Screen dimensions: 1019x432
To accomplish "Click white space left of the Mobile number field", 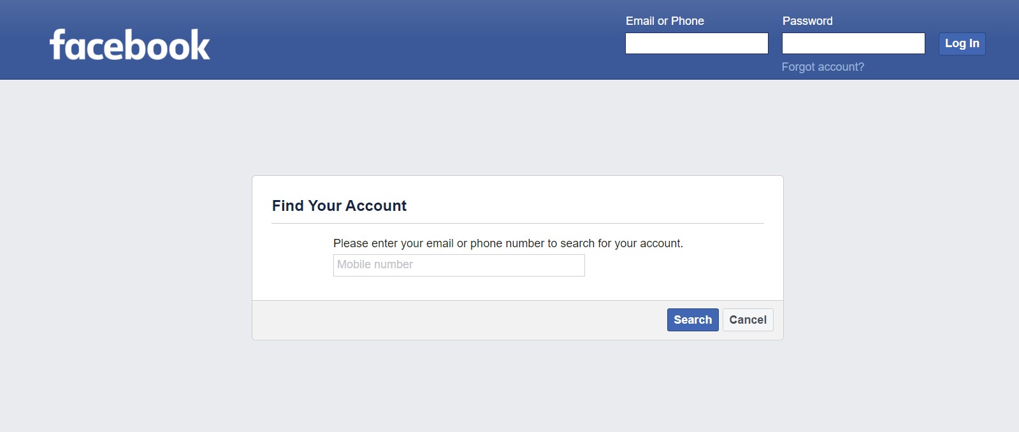I will (293, 265).
